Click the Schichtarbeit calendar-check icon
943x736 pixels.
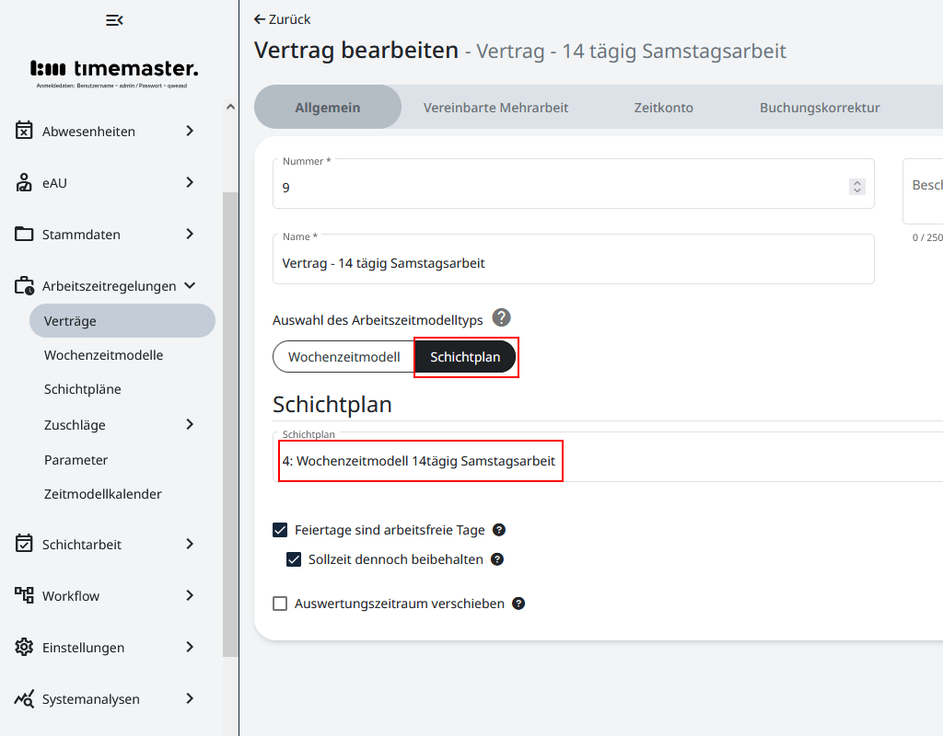coord(24,544)
